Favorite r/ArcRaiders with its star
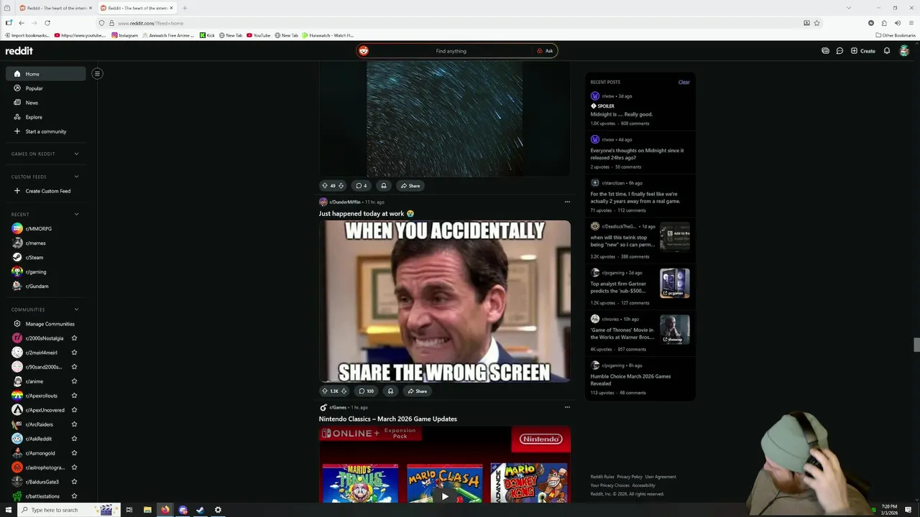 click(x=74, y=424)
